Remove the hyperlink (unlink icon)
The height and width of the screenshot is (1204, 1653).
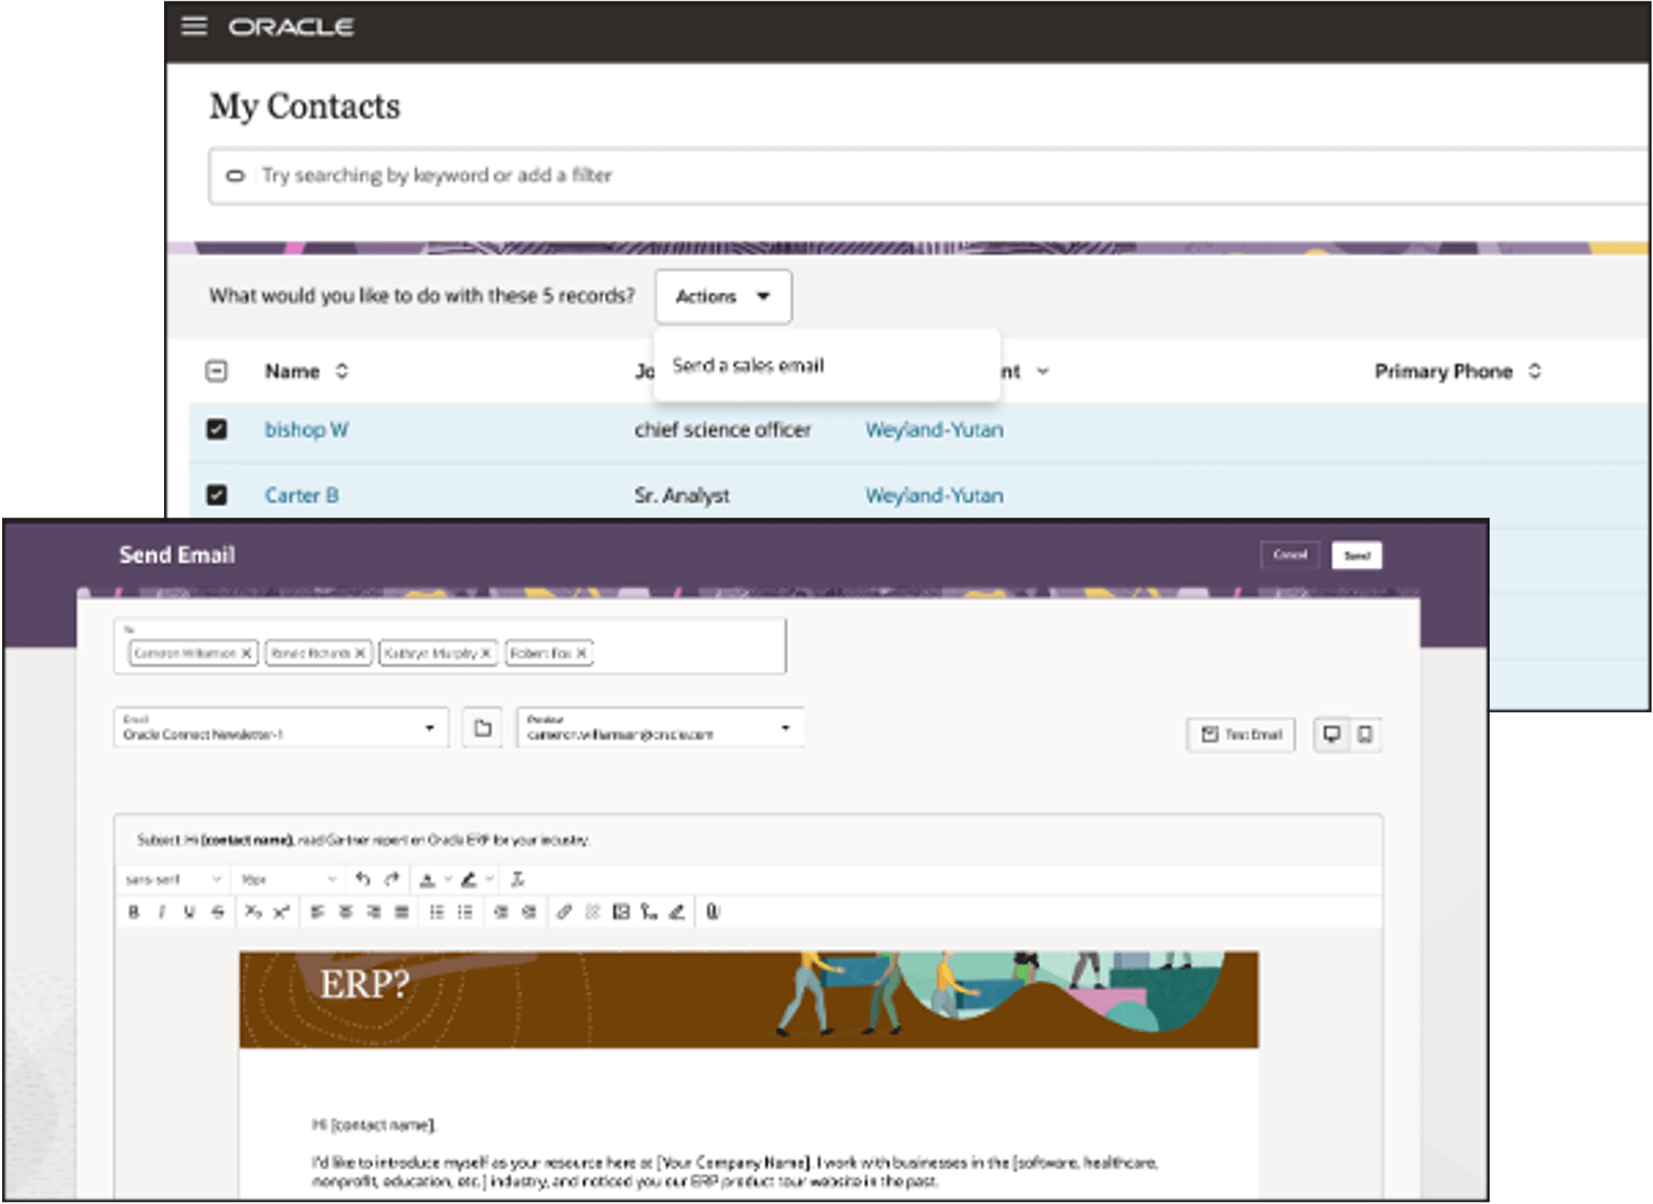[x=592, y=912]
